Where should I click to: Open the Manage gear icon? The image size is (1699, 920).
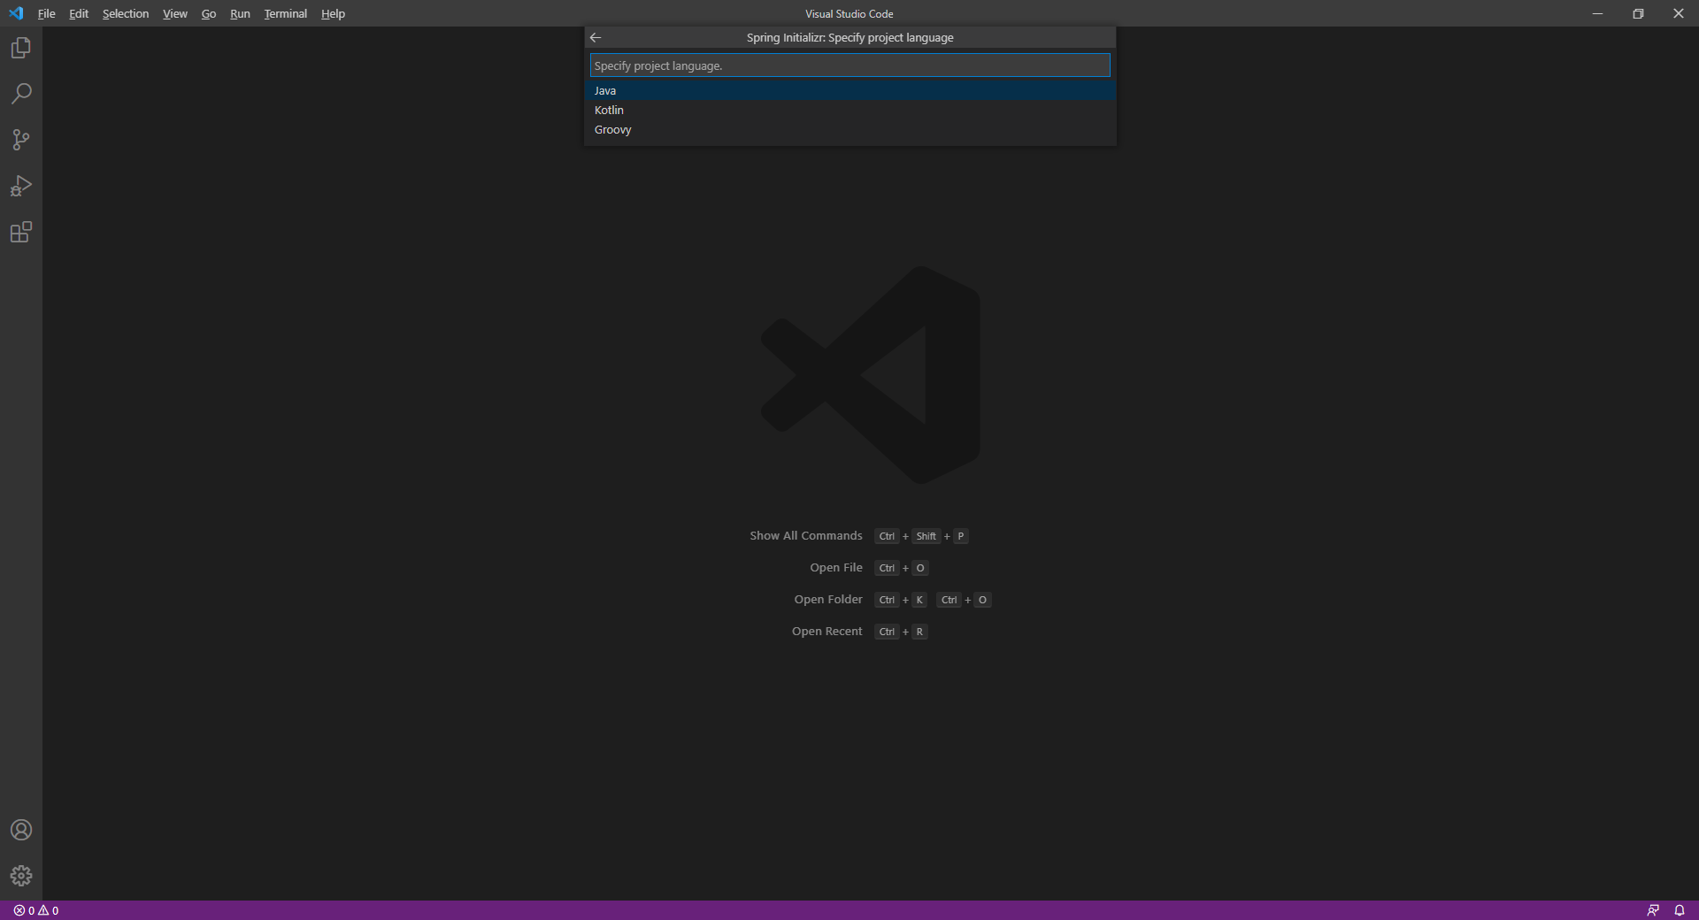pyautogui.click(x=21, y=876)
